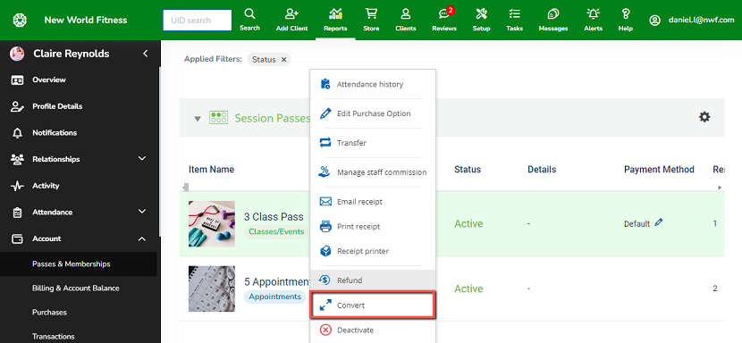The image size is (742, 343).
Task: Choose Print receipt from the menu
Action: (x=373, y=227)
